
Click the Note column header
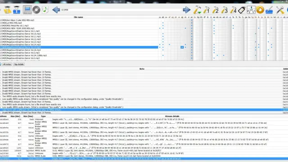(142, 69)
